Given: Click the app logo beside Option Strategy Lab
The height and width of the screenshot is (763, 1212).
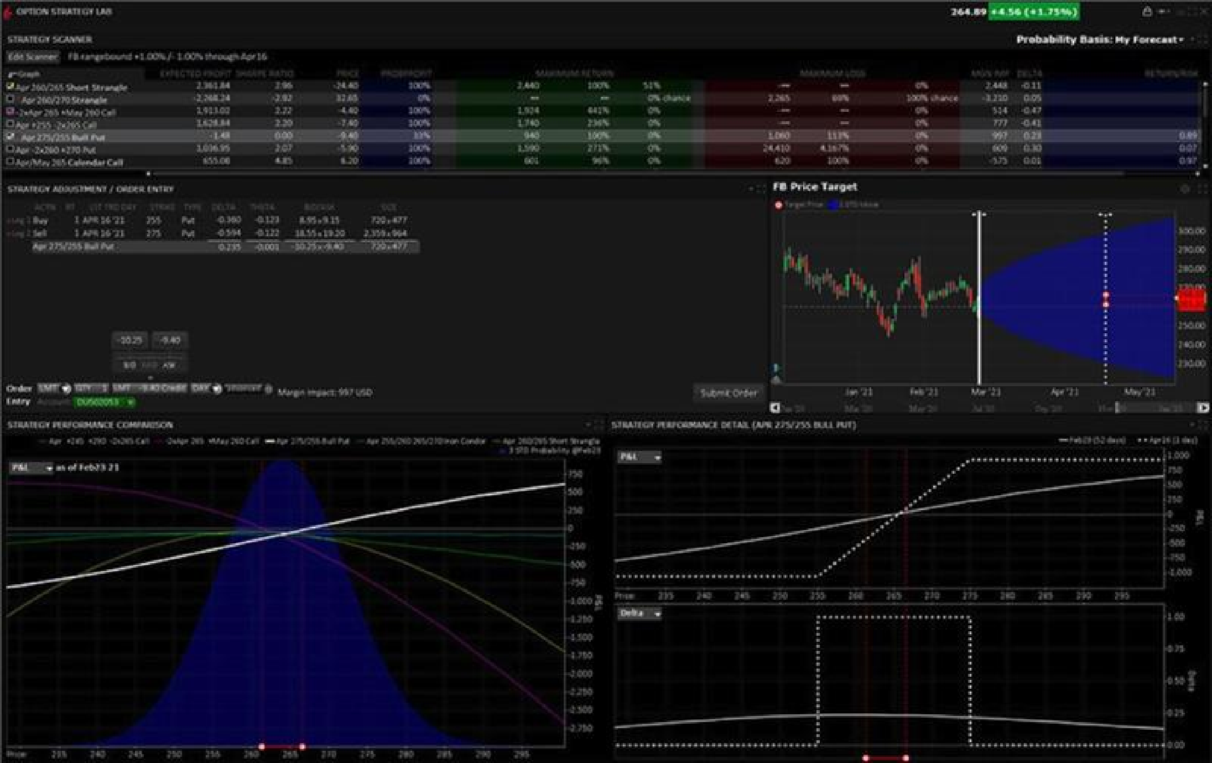Looking at the screenshot, I should click(x=8, y=12).
